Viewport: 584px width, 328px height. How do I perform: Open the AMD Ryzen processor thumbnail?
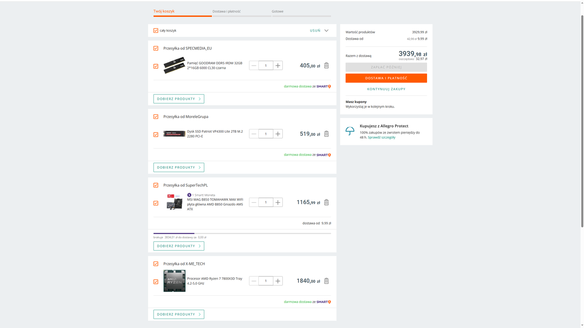click(x=174, y=281)
